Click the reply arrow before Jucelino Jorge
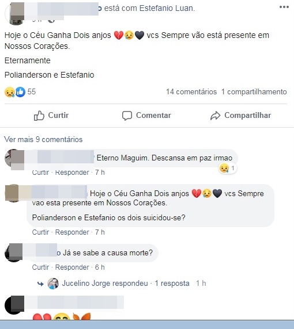This screenshot has width=294, height=329. 40,284
